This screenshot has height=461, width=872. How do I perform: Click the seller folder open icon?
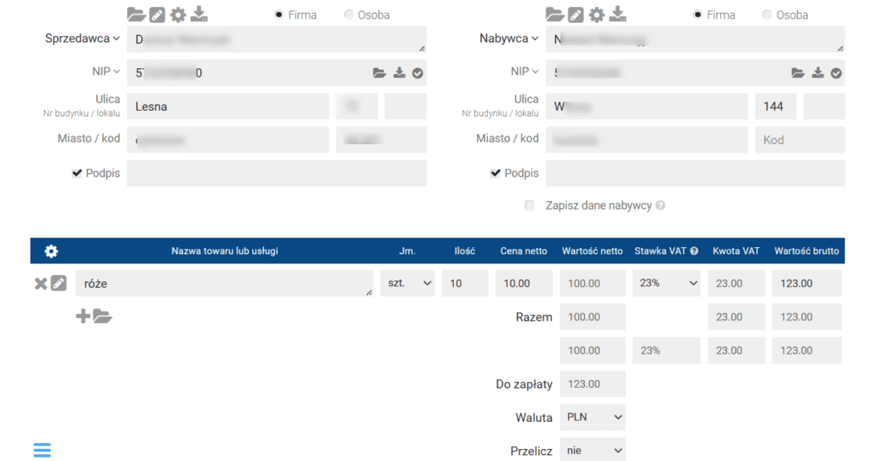(136, 14)
